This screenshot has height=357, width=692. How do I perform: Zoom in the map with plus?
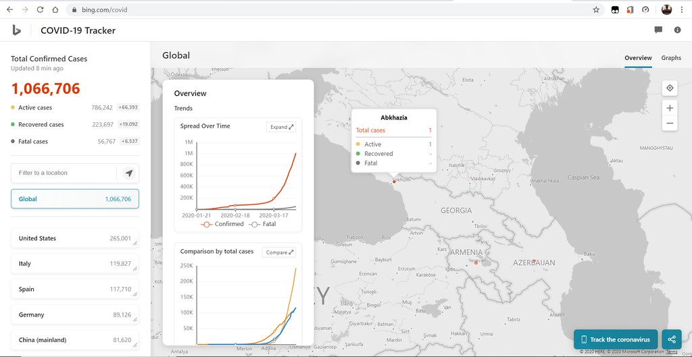pyautogui.click(x=670, y=108)
